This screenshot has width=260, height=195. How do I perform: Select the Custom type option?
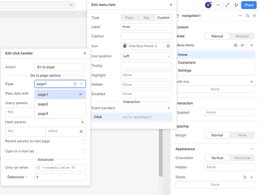point(163,18)
